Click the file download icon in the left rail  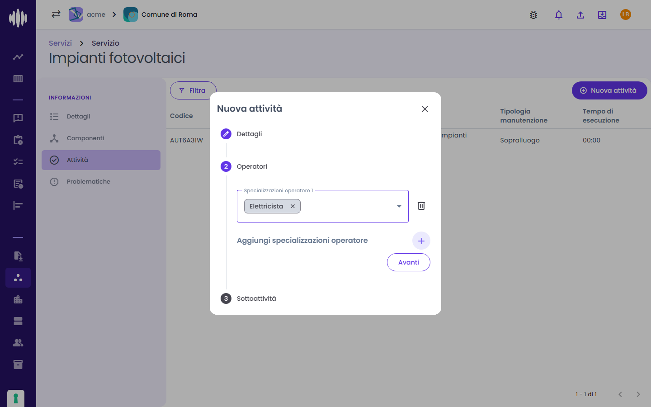(x=18, y=256)
